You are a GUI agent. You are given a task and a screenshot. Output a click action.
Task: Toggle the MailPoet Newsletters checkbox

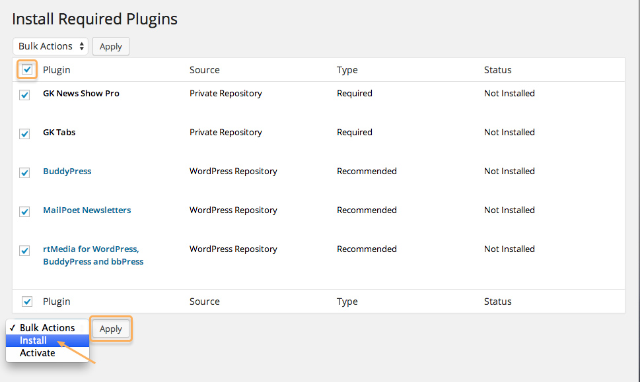click(24, 212)
